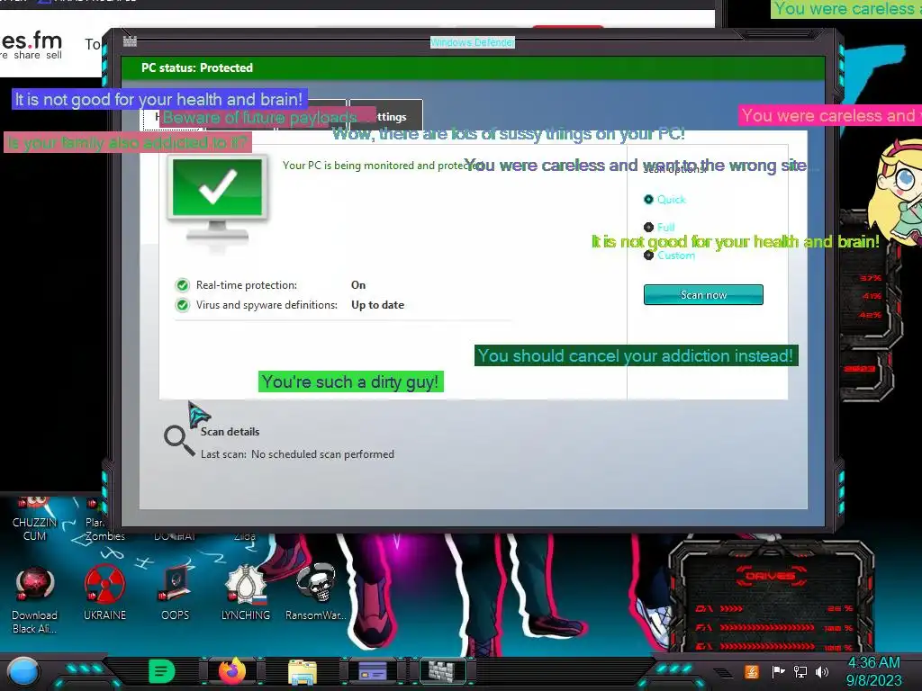Click the You're such a dirty guy! popup
This screenshot has height=691, width=922.
coord(350,381)
